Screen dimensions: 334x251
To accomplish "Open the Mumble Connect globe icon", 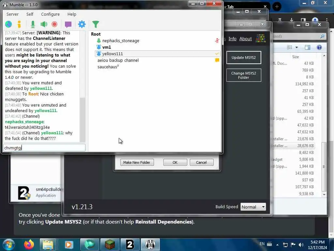I will coord(8,24).
